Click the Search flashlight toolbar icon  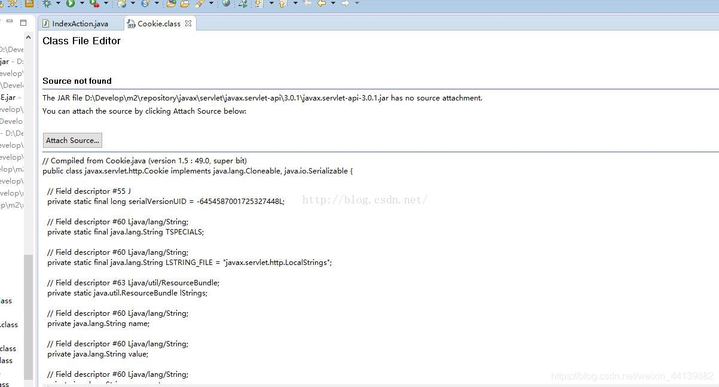click(200, 3)
